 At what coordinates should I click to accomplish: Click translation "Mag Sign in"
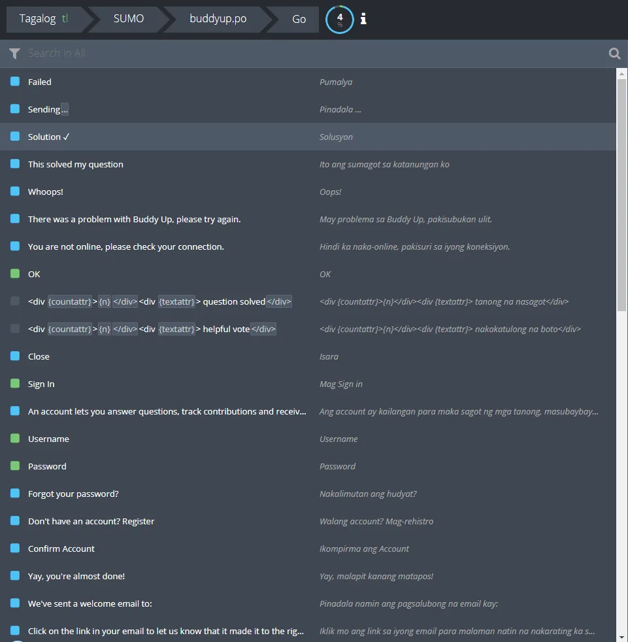[340, 384]
